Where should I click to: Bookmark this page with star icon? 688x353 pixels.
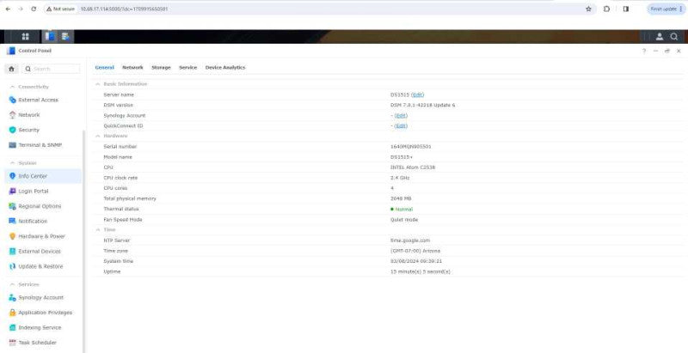(588, 9)
